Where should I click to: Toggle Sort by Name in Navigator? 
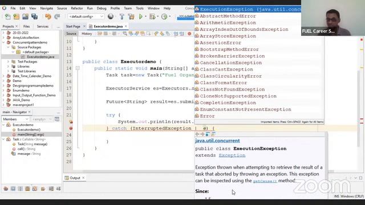coord(51,188)
